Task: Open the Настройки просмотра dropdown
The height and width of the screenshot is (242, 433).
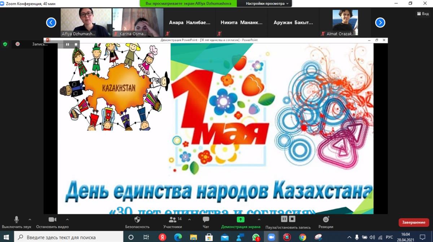Action: click(267, 4)
